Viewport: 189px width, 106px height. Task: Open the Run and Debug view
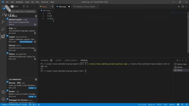pos(3,29)
